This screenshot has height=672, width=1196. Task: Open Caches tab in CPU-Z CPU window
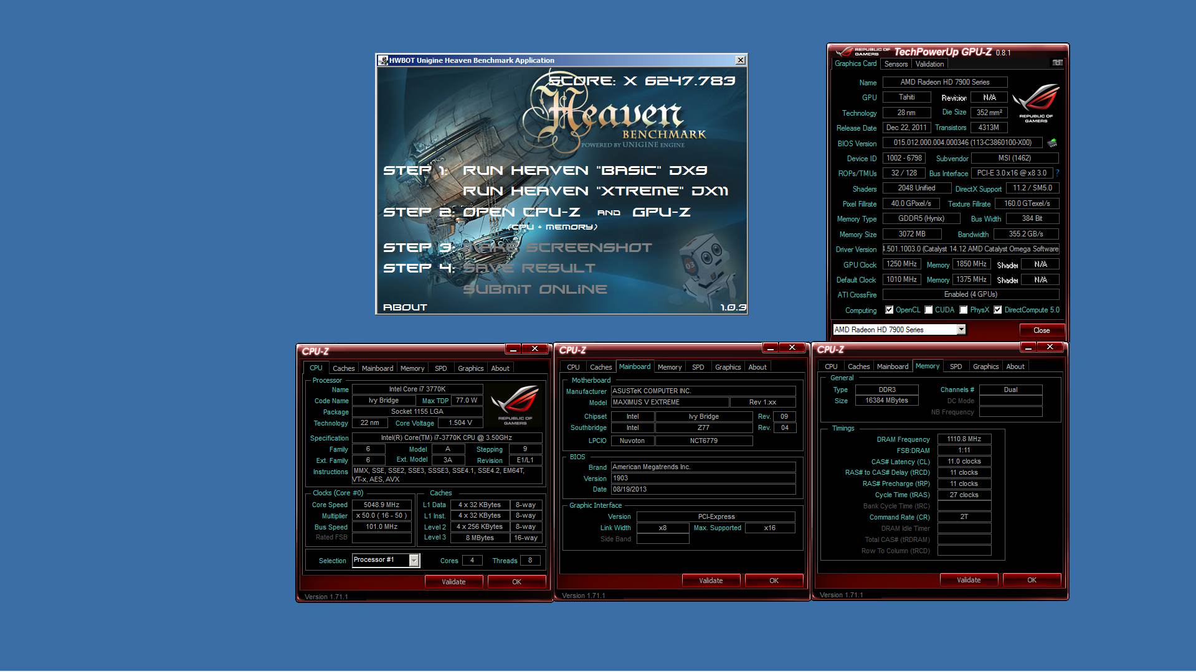coord(343,368)
